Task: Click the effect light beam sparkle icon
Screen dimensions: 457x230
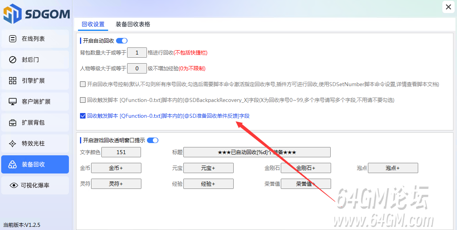Action: pos(13,143)
